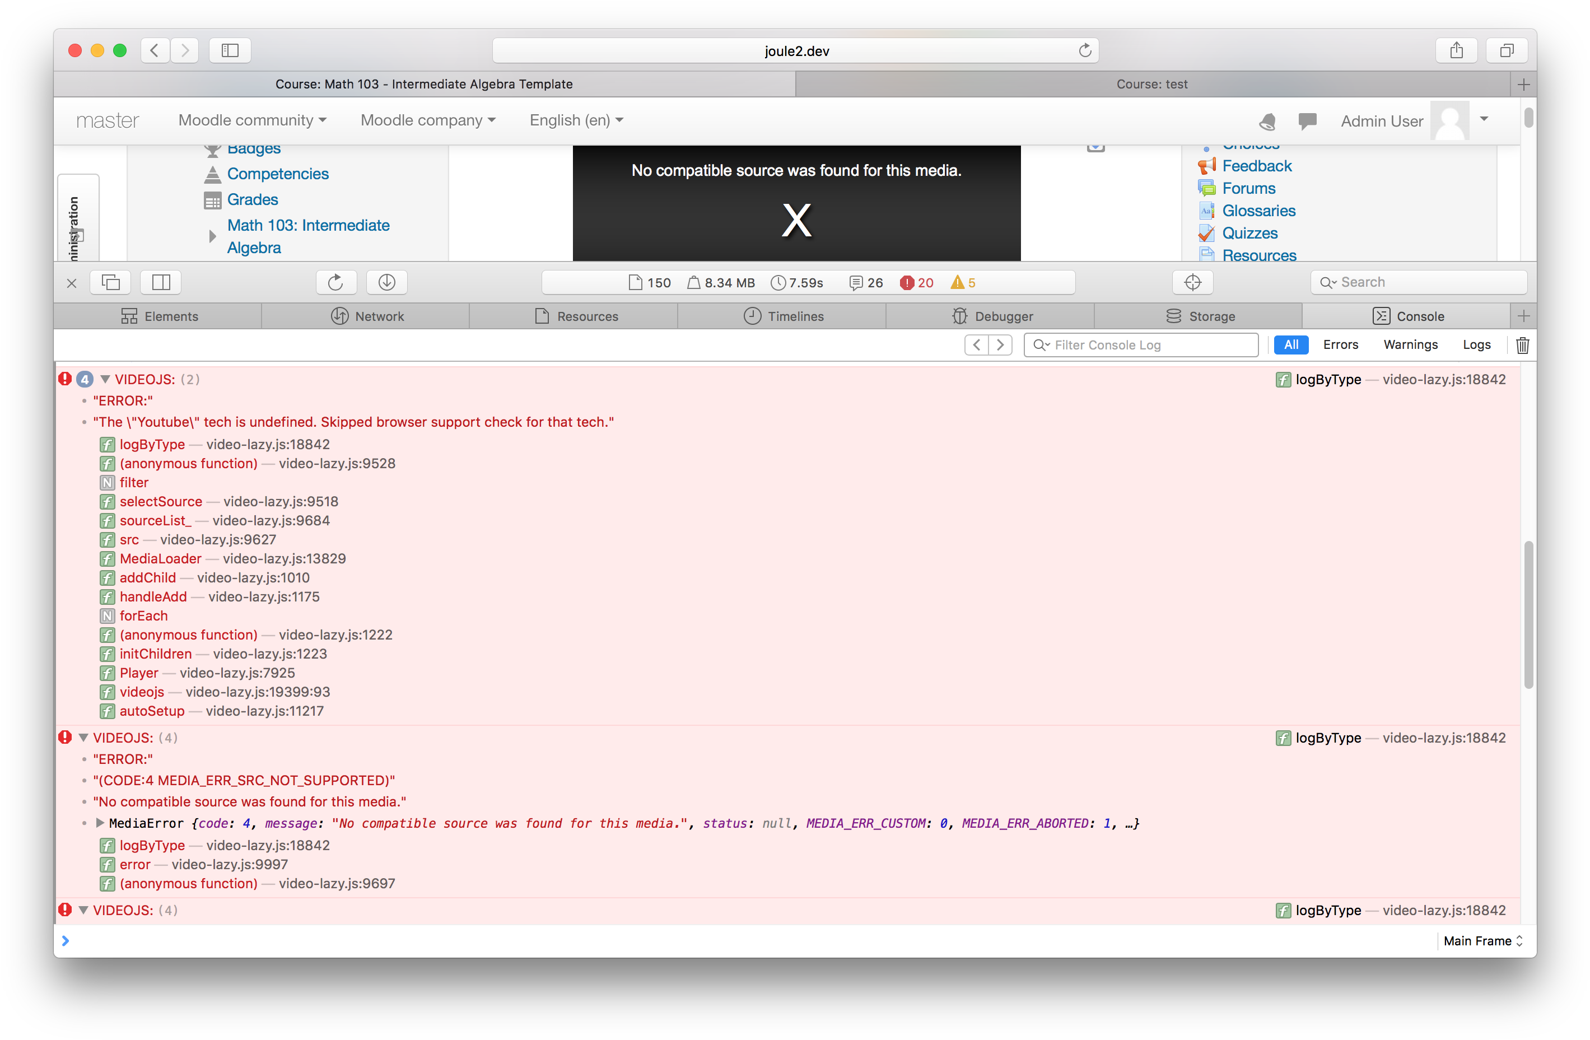Clear console log with trash icon
Viewport: 1590px width, 1040px height.
coord(1522,346)
